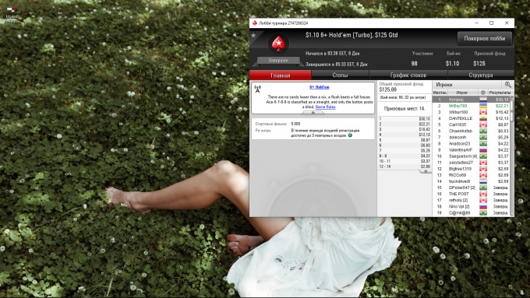Click the flag icon next to Valentina#VF
The width and height of the screenshot is (530, 298).
coord(483,150)
